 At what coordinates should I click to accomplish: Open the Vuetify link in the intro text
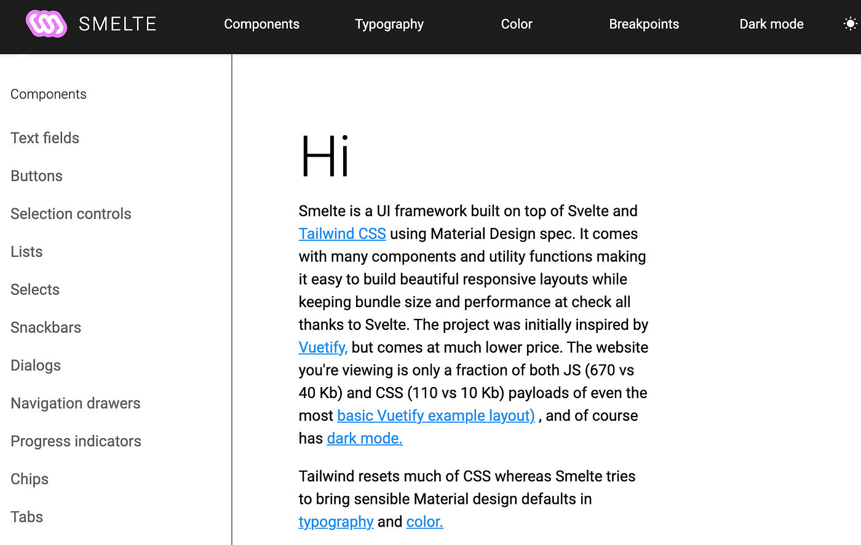[x=322, y=347]
